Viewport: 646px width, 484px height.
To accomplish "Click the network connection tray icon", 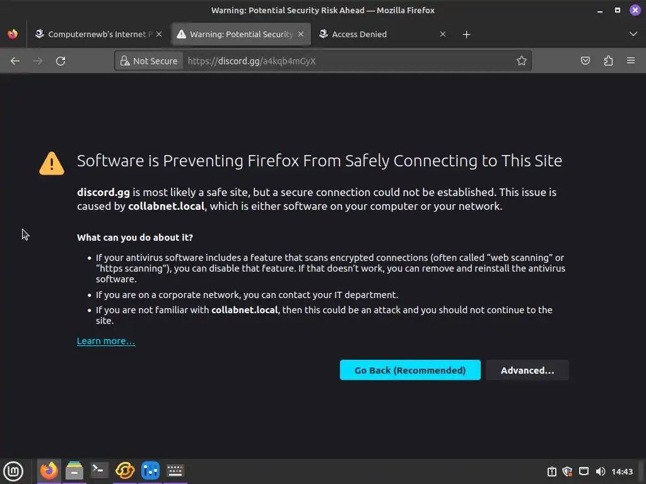I will (584, 471).
